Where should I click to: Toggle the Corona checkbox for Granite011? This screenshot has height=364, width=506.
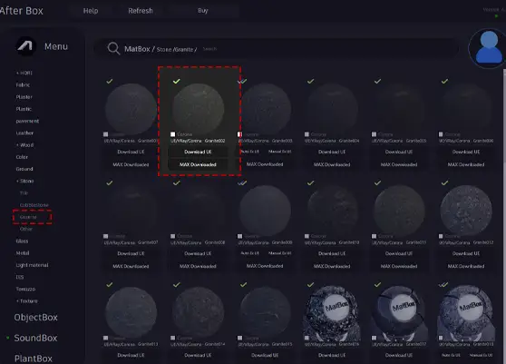[374, 236]
